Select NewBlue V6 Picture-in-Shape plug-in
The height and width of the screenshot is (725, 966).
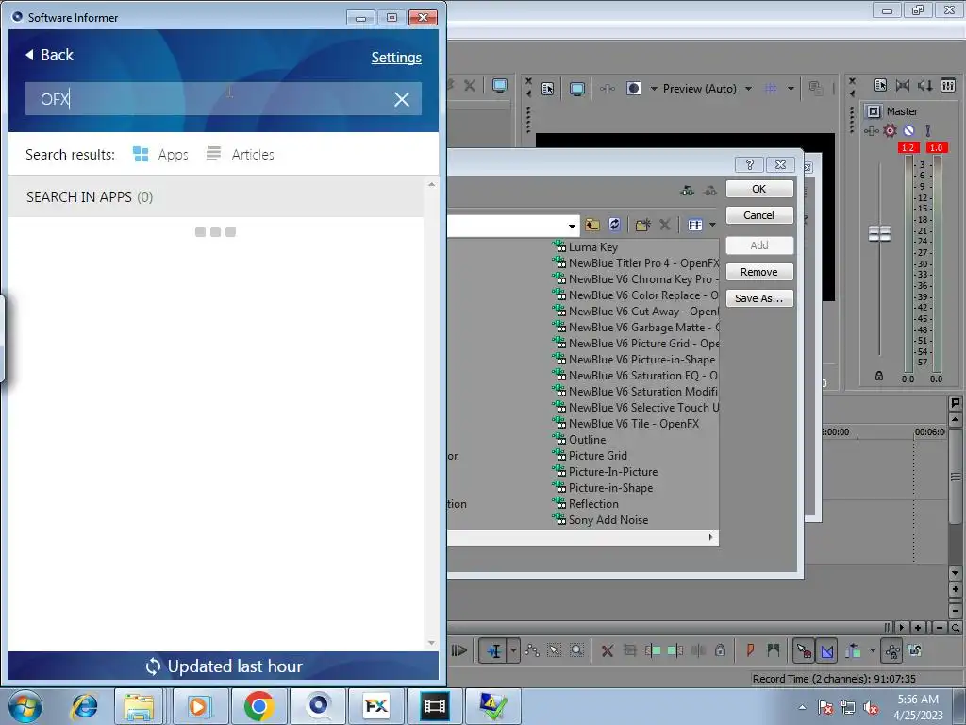tap(635, 360)
